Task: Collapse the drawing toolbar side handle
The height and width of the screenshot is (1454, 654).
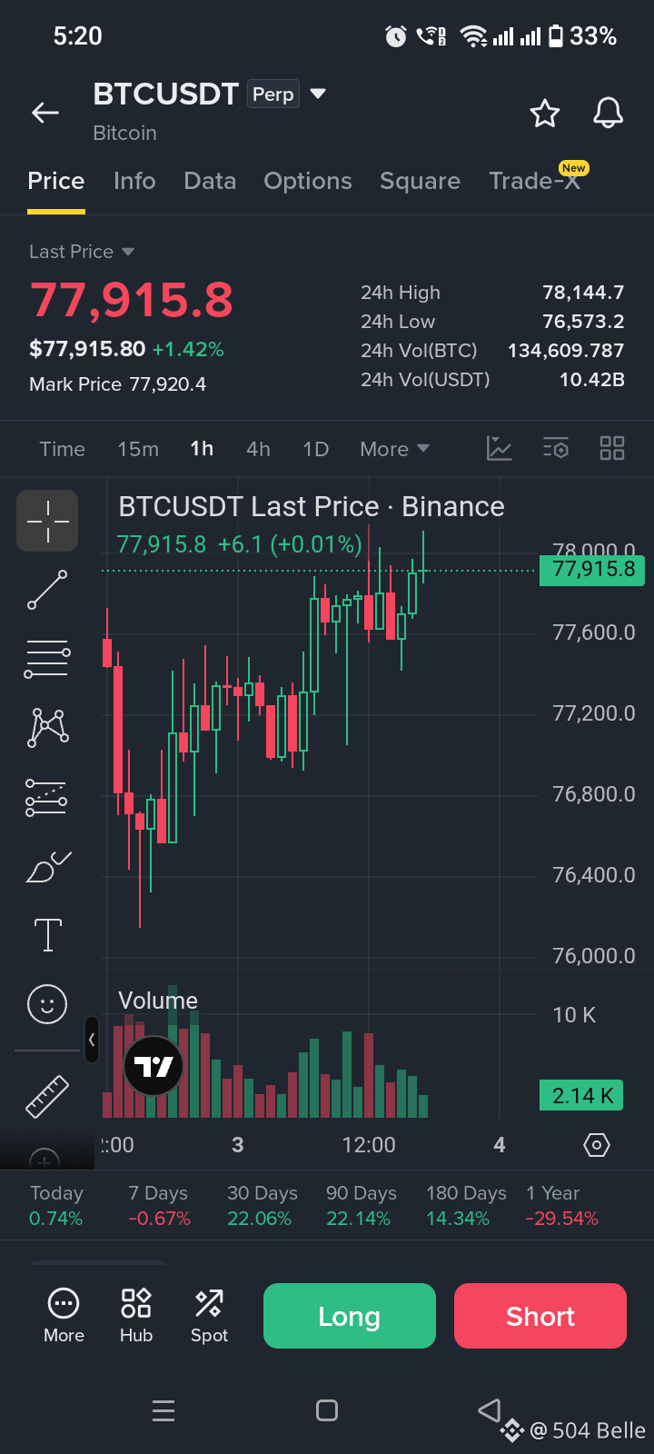Action: (92, 1041)
